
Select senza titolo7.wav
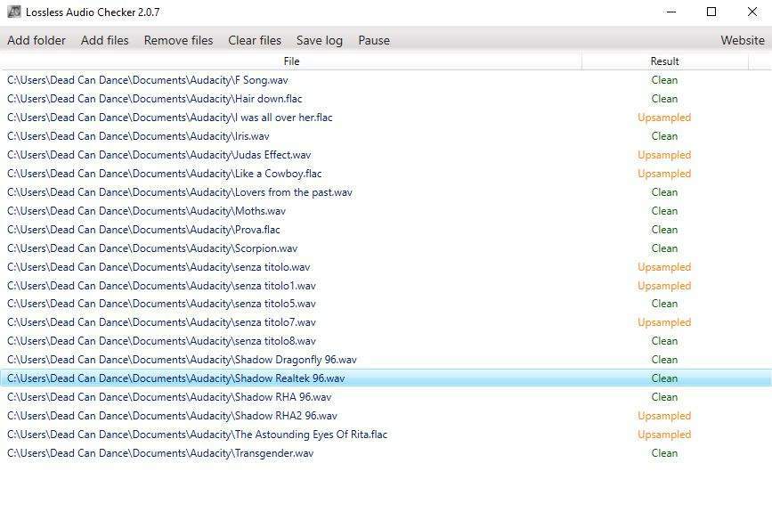pyautogui.click(x=386, y=322)
